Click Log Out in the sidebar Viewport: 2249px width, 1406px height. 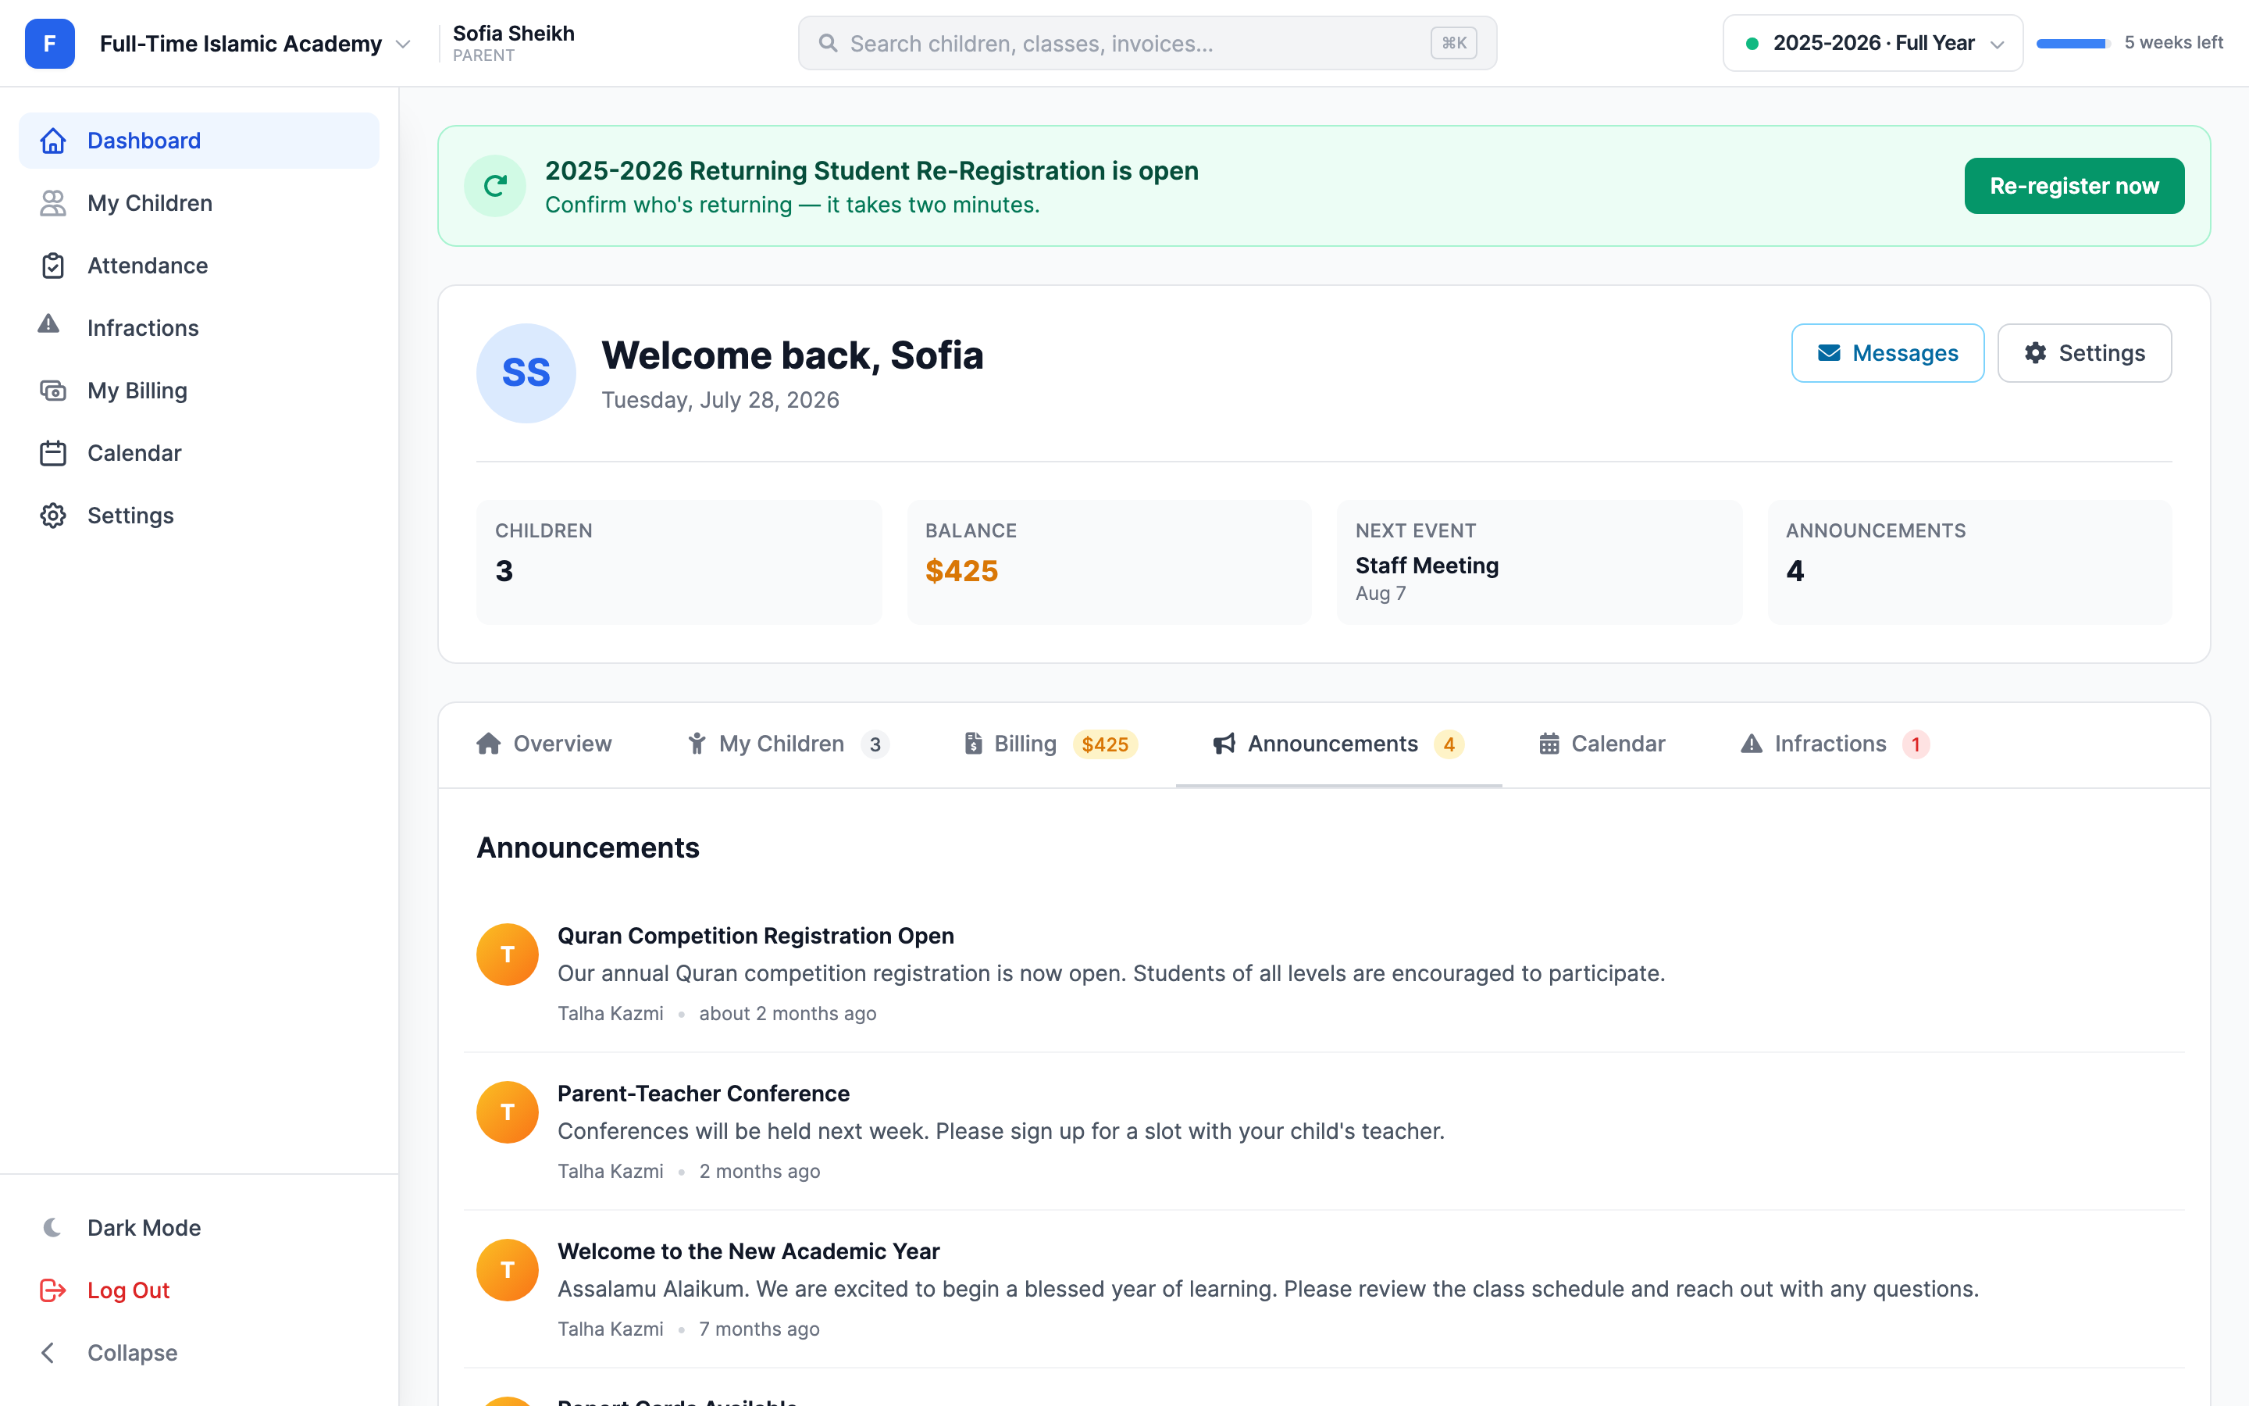click(x=199, y=1290)
